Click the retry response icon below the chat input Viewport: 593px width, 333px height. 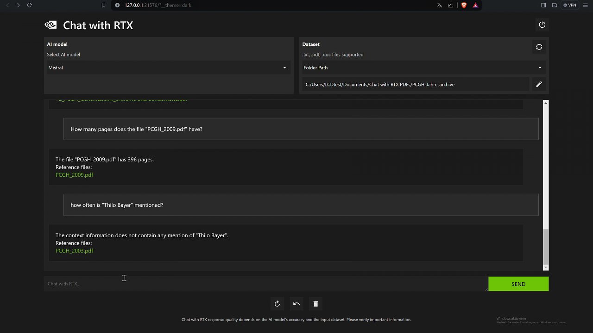277,304
